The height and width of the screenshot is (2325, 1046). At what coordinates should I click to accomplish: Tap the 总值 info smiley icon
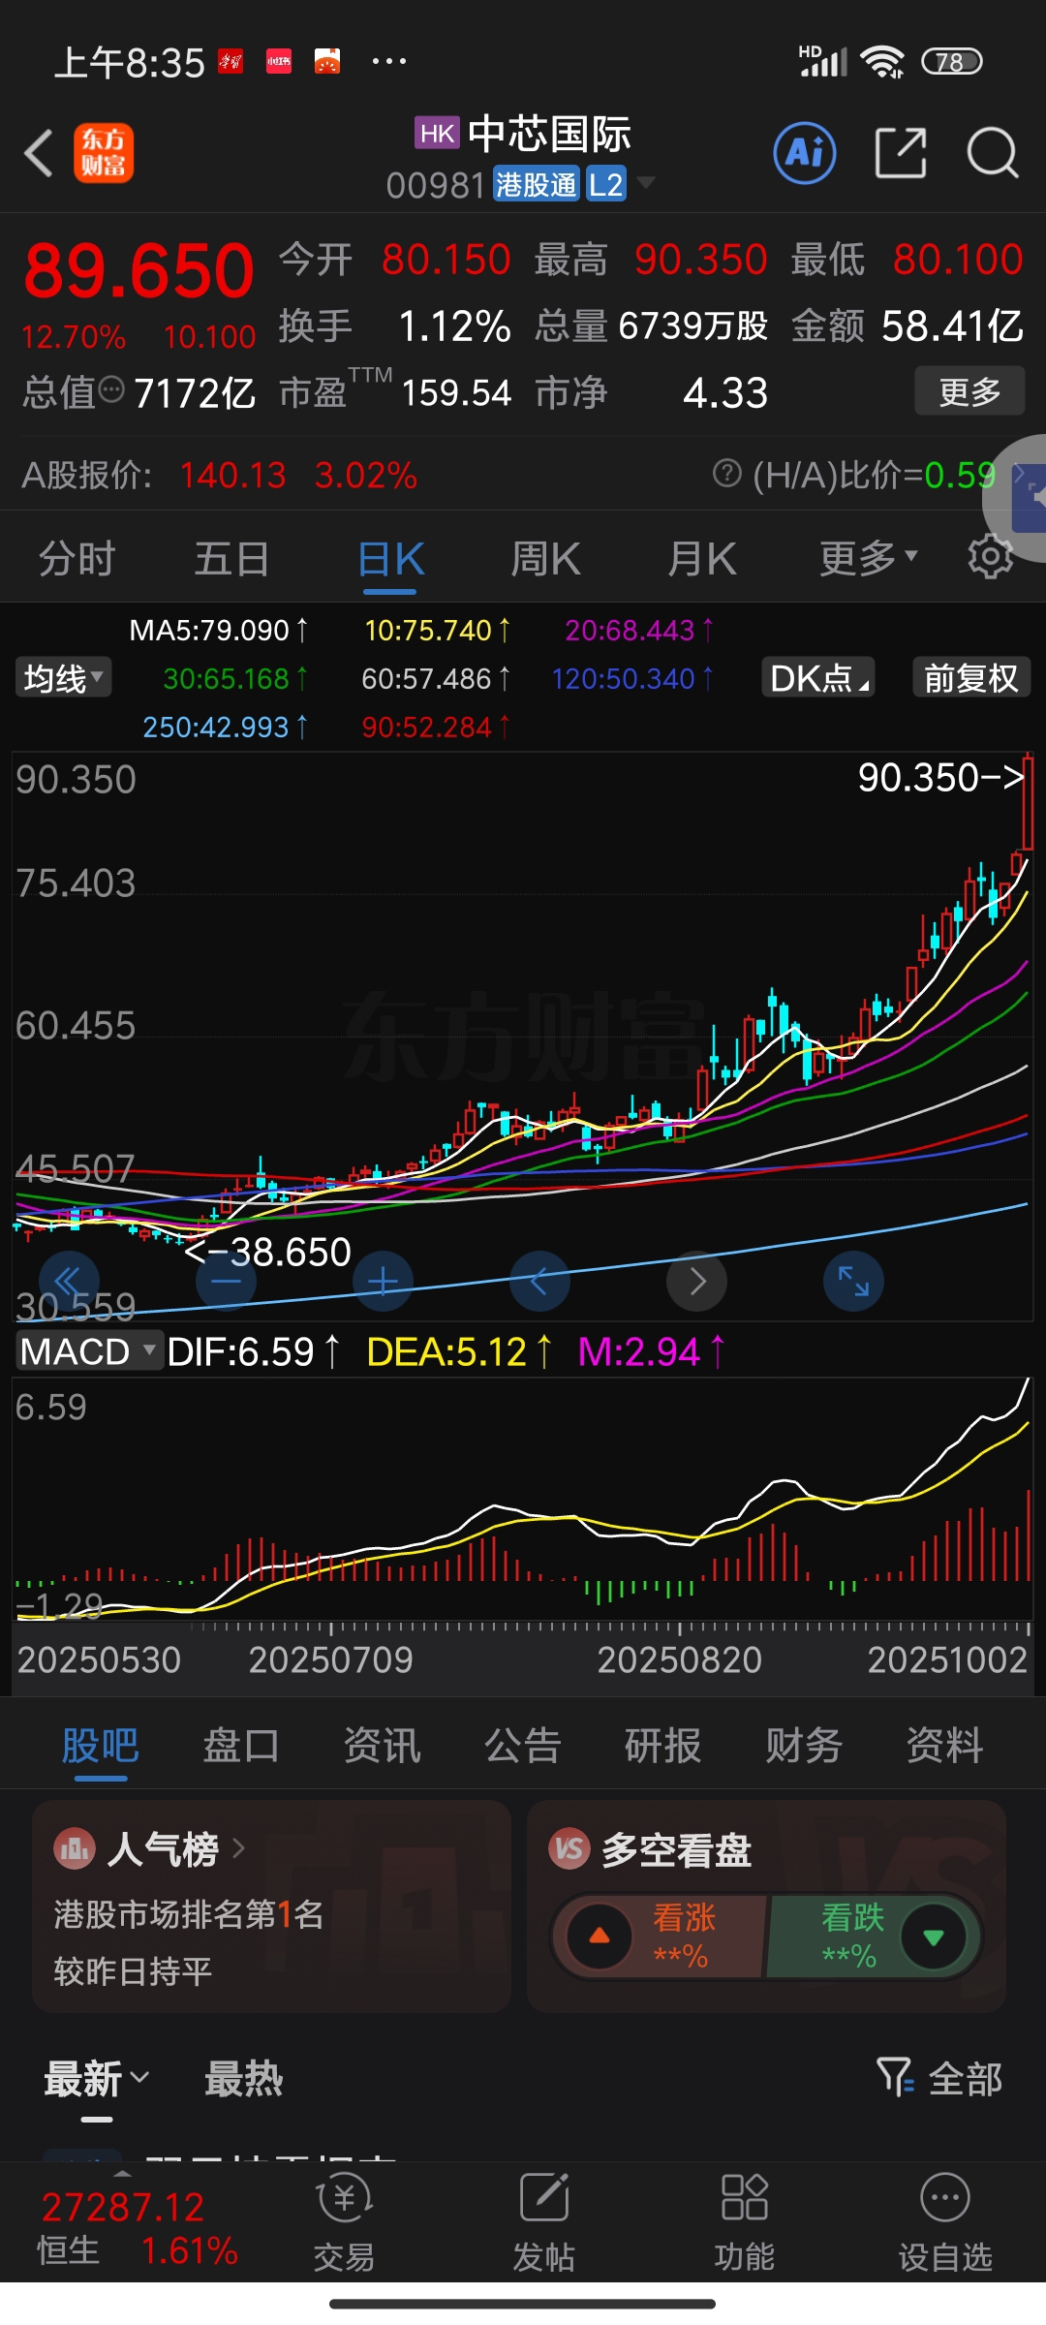112,390
